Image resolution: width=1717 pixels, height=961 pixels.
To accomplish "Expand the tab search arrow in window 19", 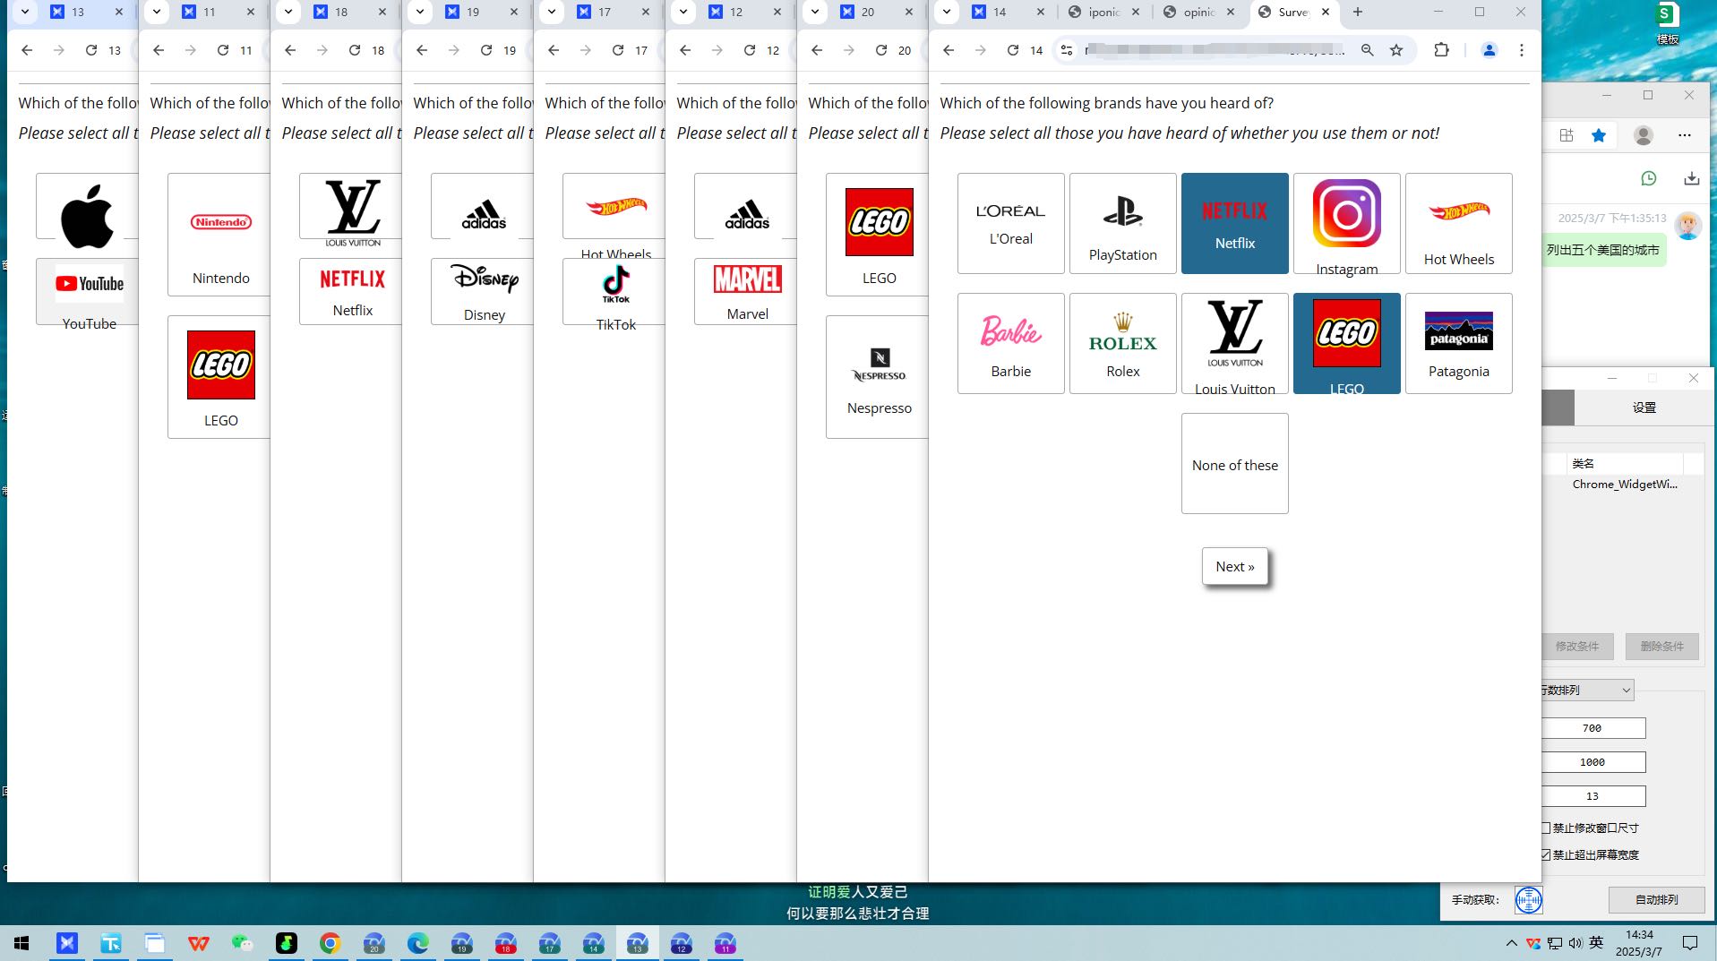I will click(x=420, y=12).
